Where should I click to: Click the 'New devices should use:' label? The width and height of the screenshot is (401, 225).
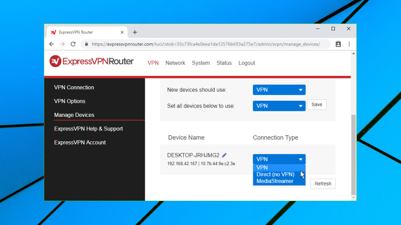pyautogui.click(x=197, y=90)
